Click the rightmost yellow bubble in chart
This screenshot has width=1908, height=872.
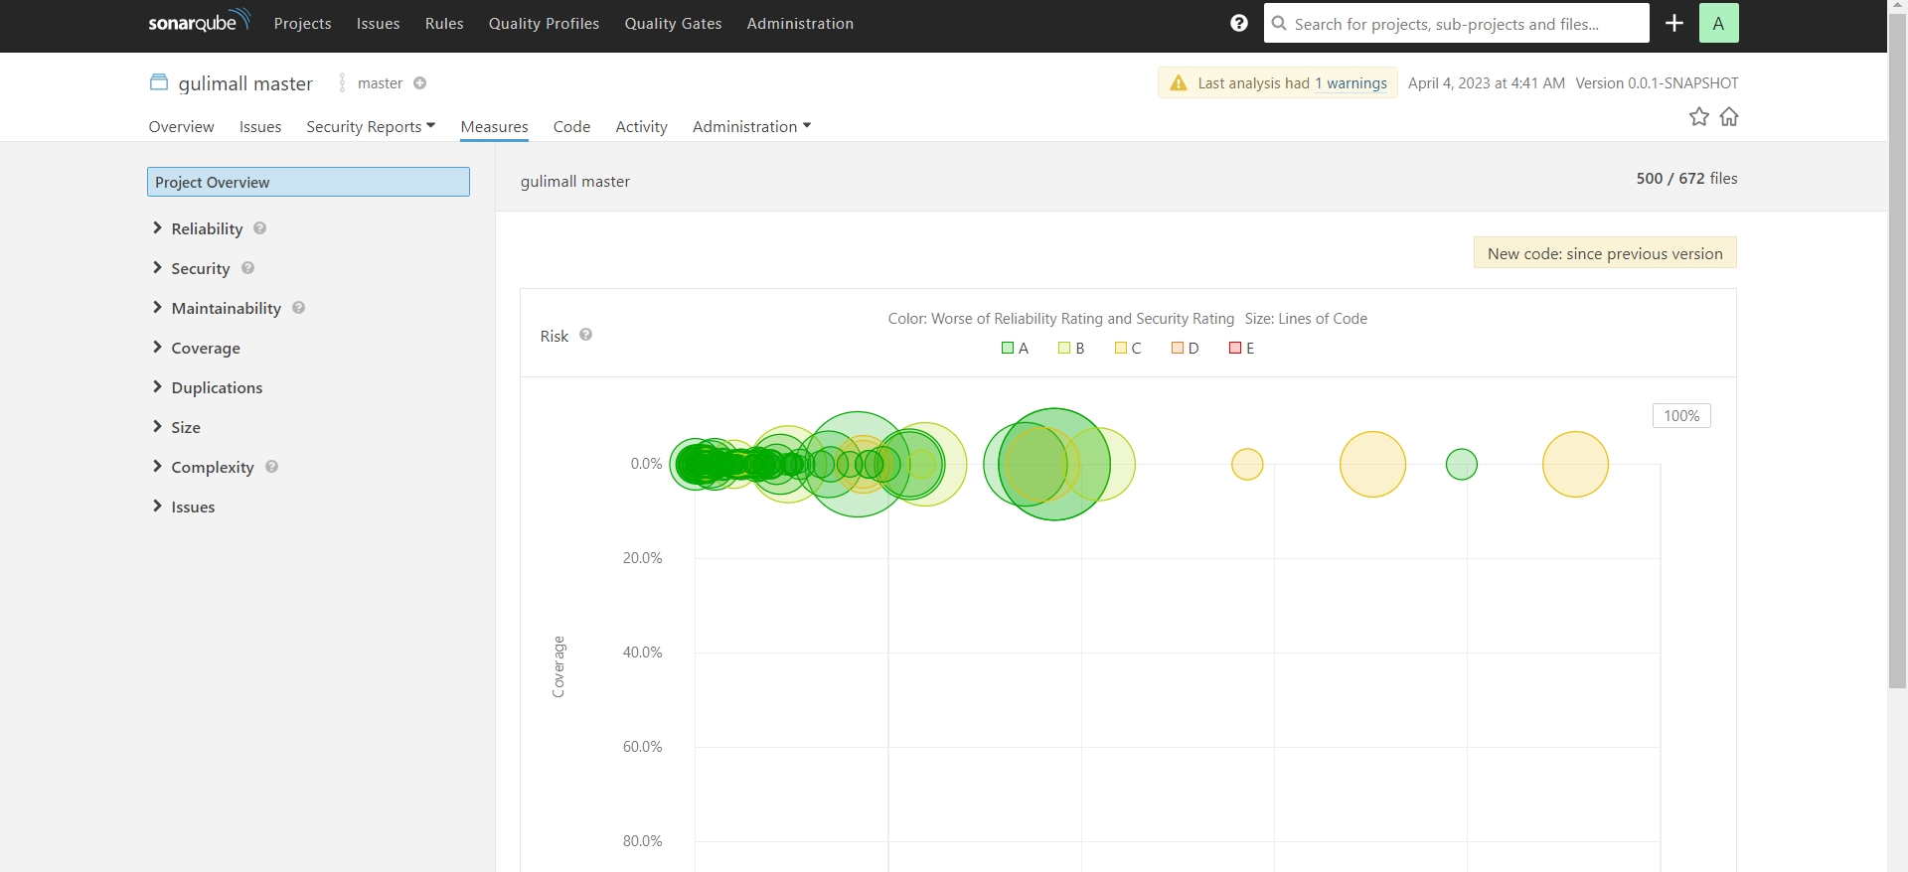1575,464
